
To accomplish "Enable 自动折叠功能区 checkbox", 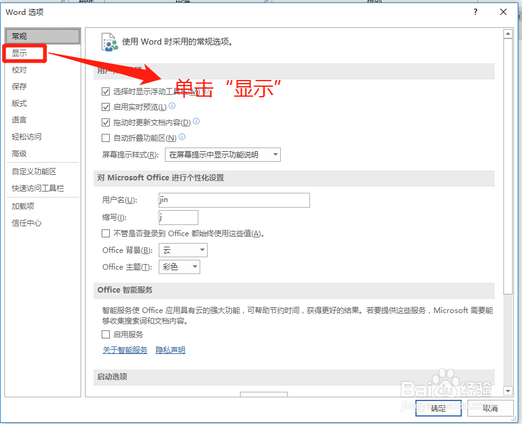I will (105, 138).
